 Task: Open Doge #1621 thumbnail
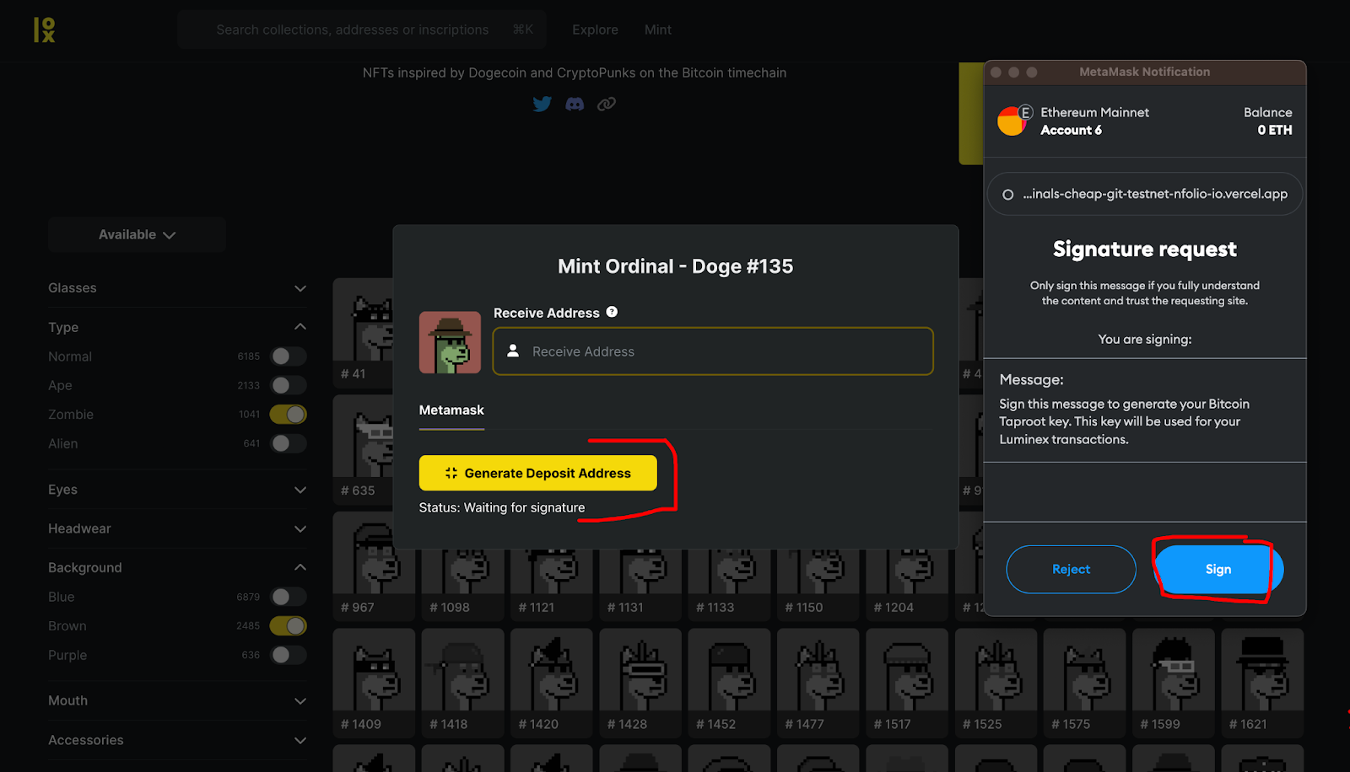point(1262,683)
